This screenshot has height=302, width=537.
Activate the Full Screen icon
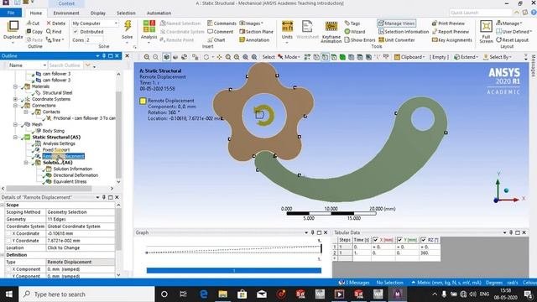click(486, 27)
